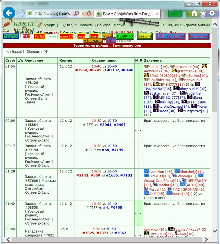Click the S icon before Kik-Flip[34]
The width and height of the screenshot is (220, 244).
[157, 102]
